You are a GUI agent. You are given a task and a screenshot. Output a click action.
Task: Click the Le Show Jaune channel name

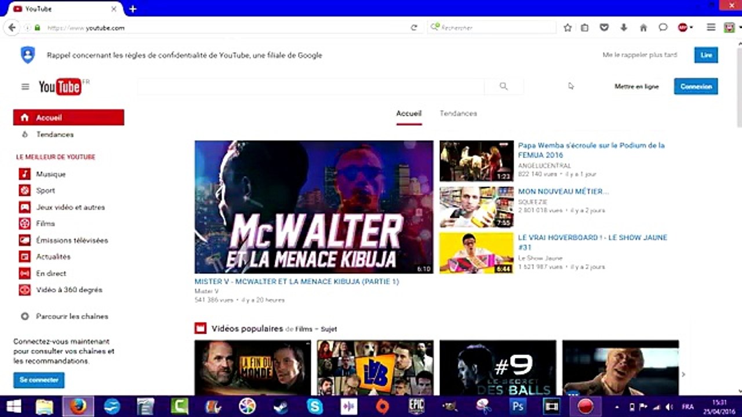(540, 258)
